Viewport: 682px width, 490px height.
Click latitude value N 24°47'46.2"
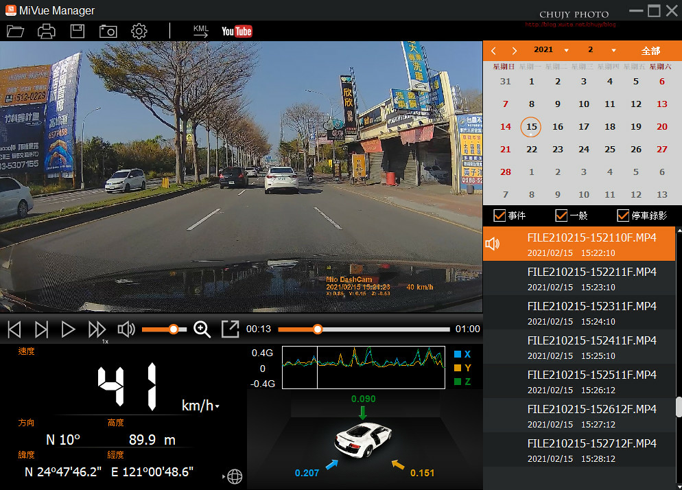(63, 471)
